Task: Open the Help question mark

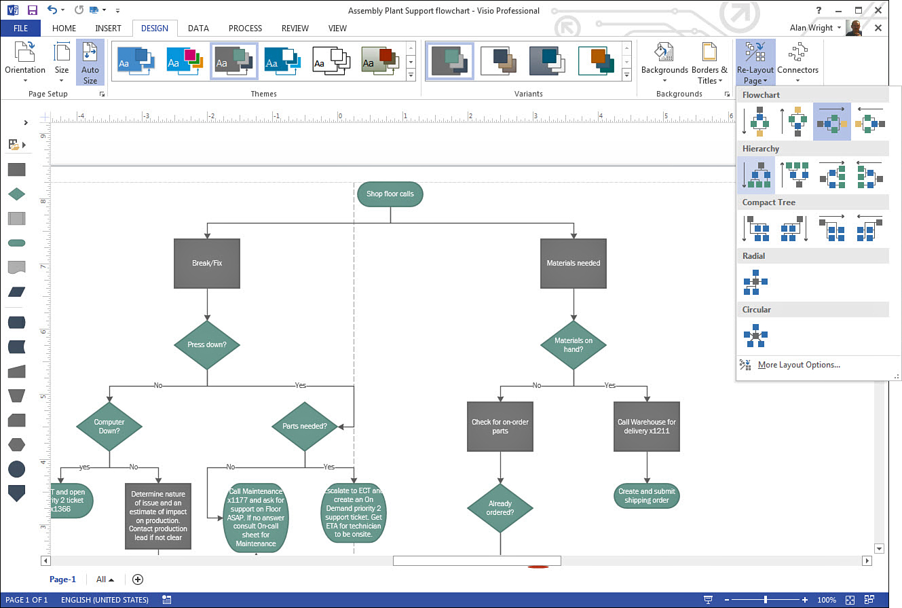Action: 819,10
